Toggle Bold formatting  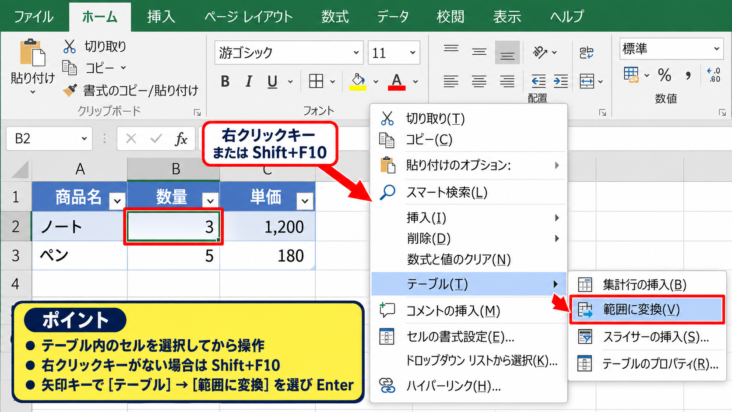[225, 81]
